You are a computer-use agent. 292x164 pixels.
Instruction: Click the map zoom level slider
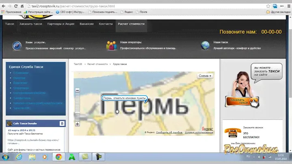tap(77, 107)
